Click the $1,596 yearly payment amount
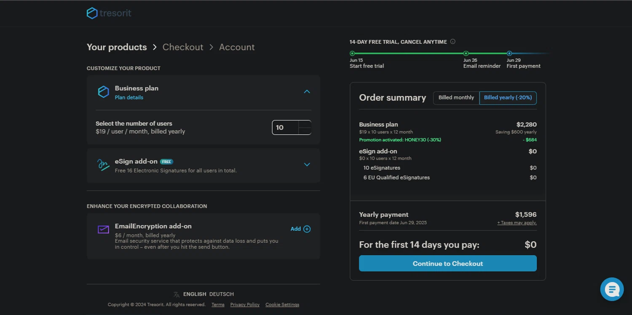Image resolution: width=632 pixels, height=315 pixels. pyautogui.click(x=526, y=215)
